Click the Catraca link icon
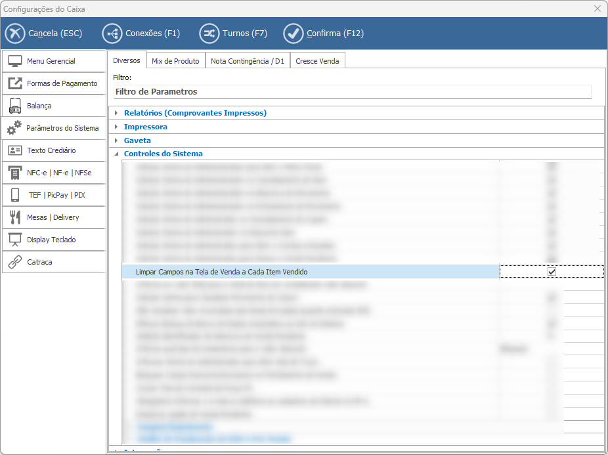The image size is (608, 455). (x=15, y=262)
